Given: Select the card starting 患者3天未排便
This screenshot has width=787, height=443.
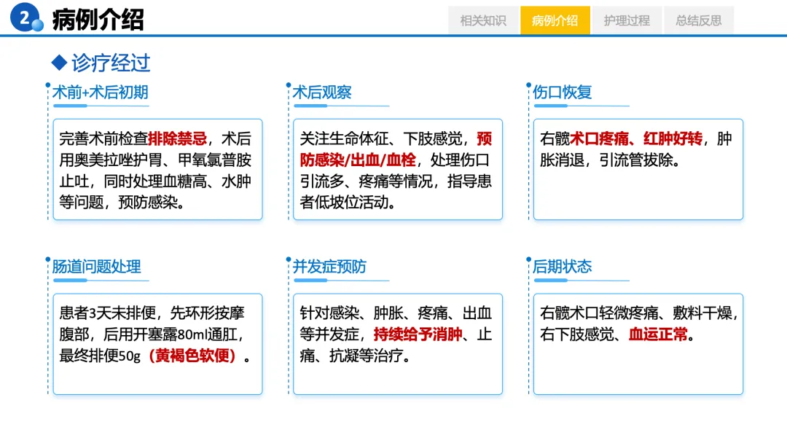Looking at the screenshot, I should pyautogui.click(x=157, y=344).
